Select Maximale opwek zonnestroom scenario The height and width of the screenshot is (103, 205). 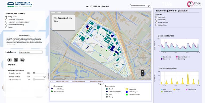point(6,22)
